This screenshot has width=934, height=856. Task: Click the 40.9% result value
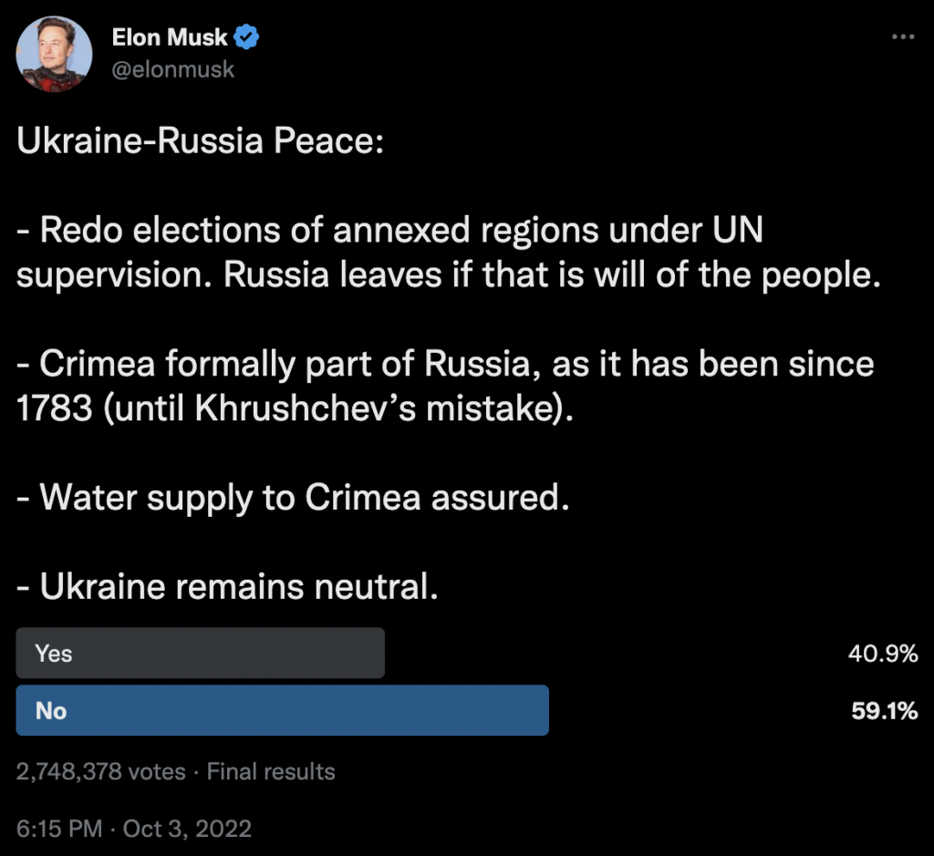[x=882, y=654]
